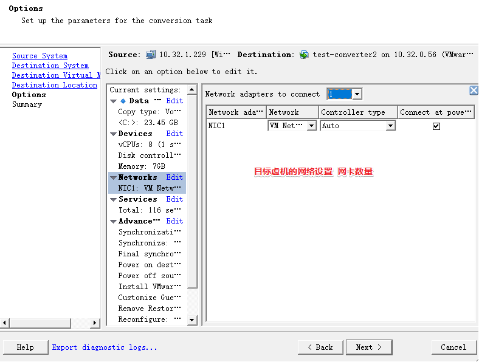Screen dimensions: 479x362
Task: Click the blue diamond Data icon
Action: pos(123,101)
